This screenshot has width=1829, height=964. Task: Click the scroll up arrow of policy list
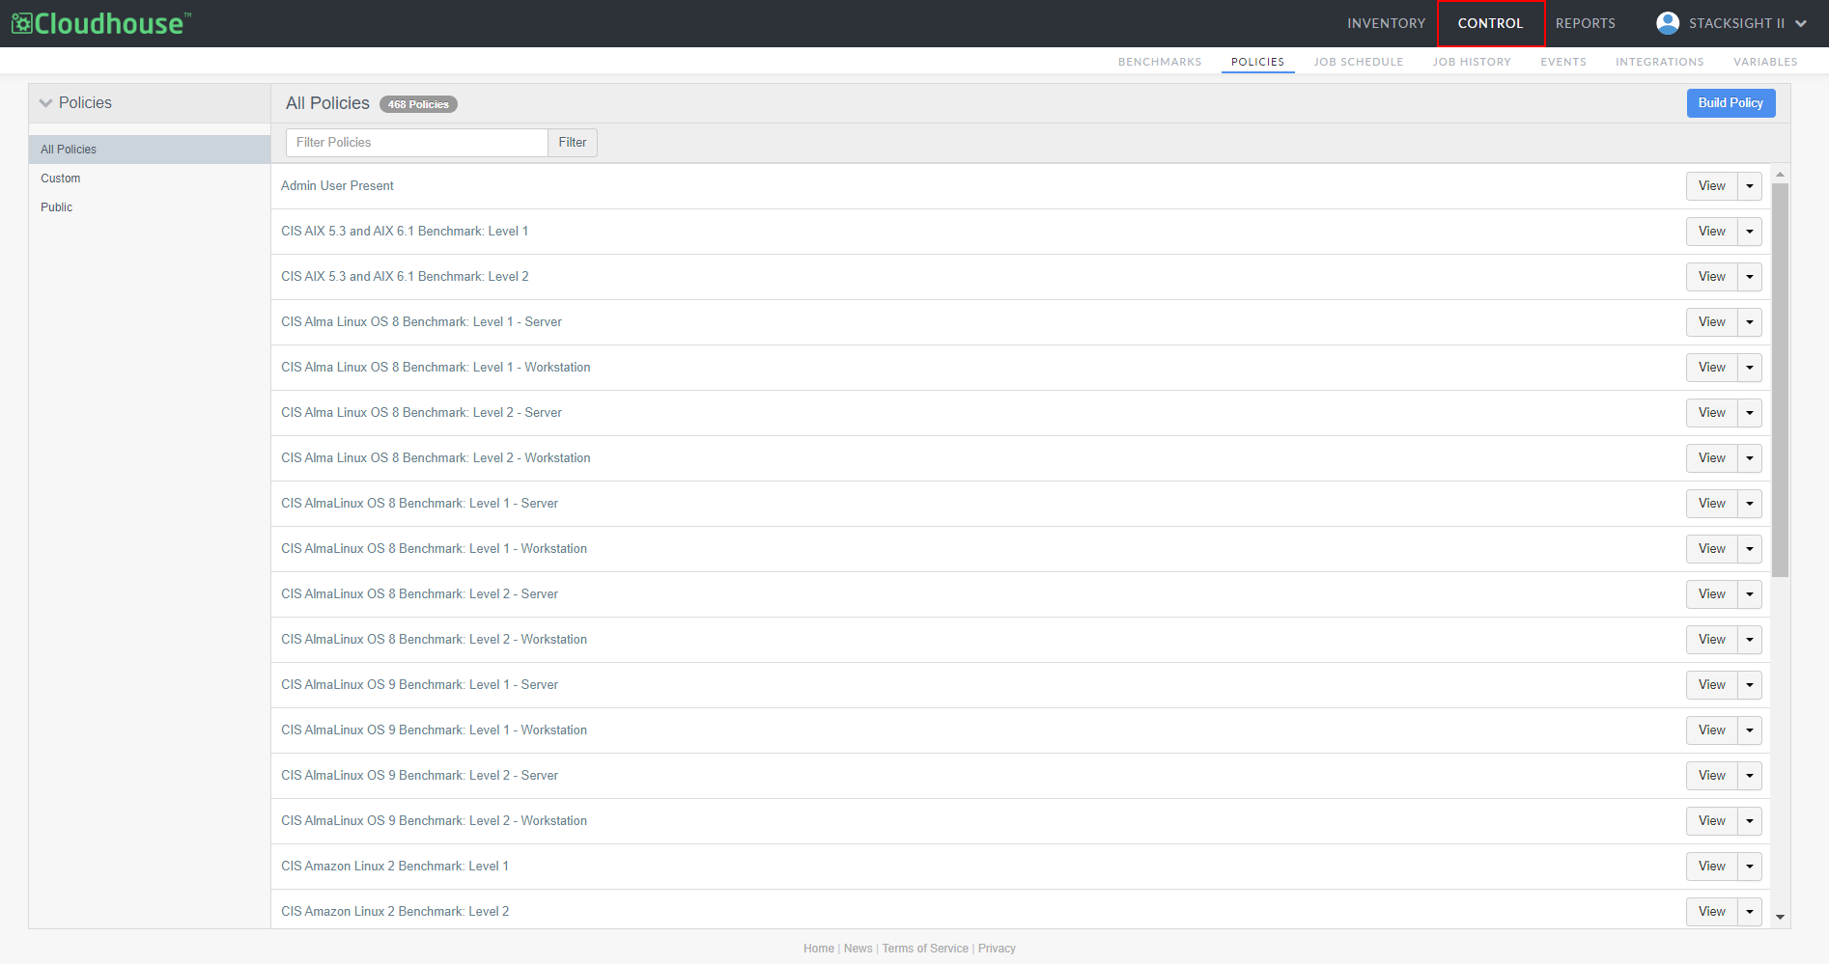(1780, 175)
